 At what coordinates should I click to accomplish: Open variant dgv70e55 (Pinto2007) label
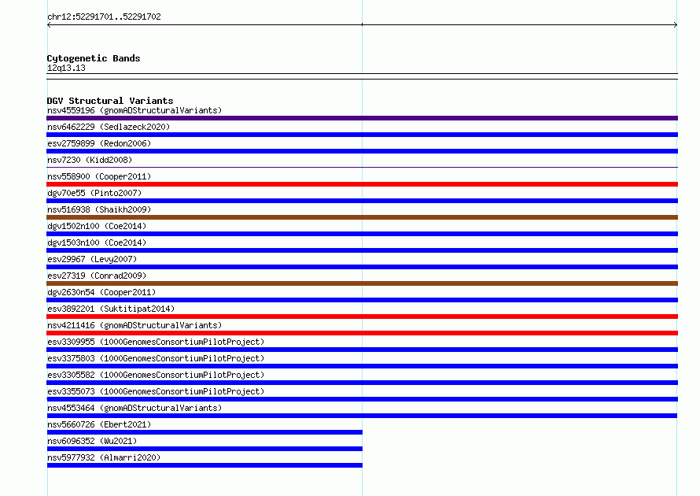click(x=94, y=193)
